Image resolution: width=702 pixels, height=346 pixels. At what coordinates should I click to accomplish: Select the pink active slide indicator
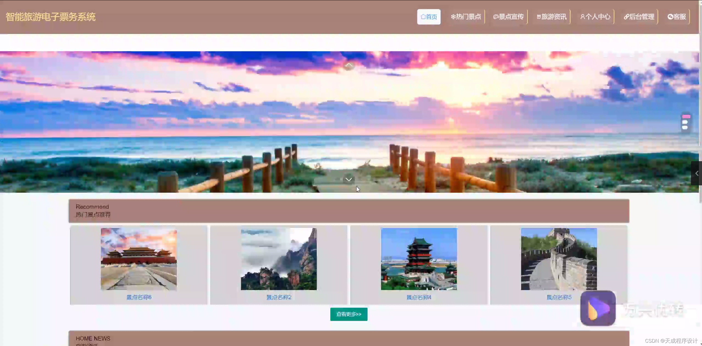pyautogui.click(x=686, y=116)
